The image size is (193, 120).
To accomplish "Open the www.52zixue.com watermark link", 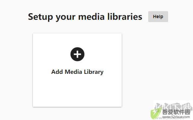I will [x=176, y=117].
